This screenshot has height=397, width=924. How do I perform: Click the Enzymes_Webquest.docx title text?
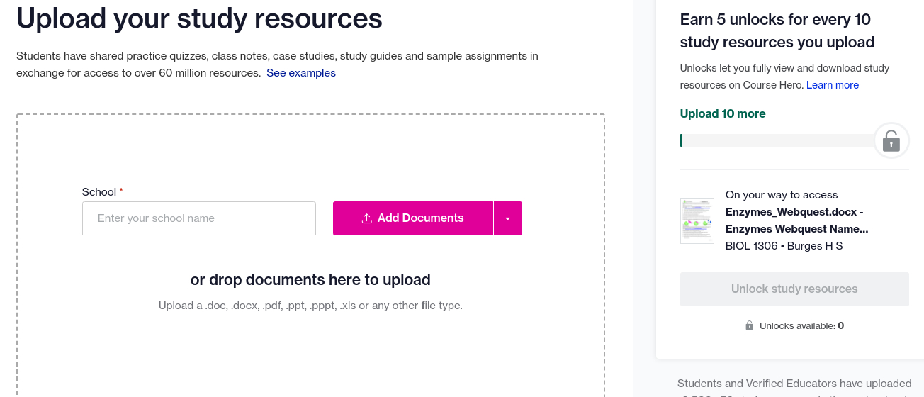[796, 220]
